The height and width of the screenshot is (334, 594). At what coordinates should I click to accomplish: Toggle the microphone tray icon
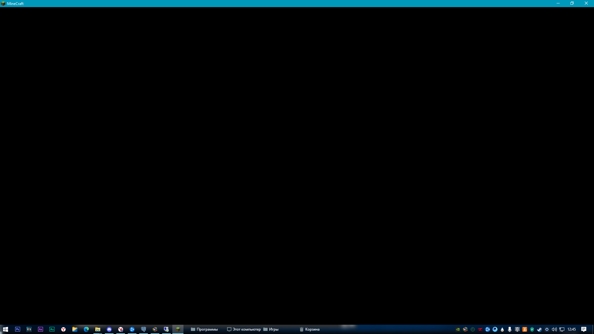pyautogui.click(x=510, y=329)
